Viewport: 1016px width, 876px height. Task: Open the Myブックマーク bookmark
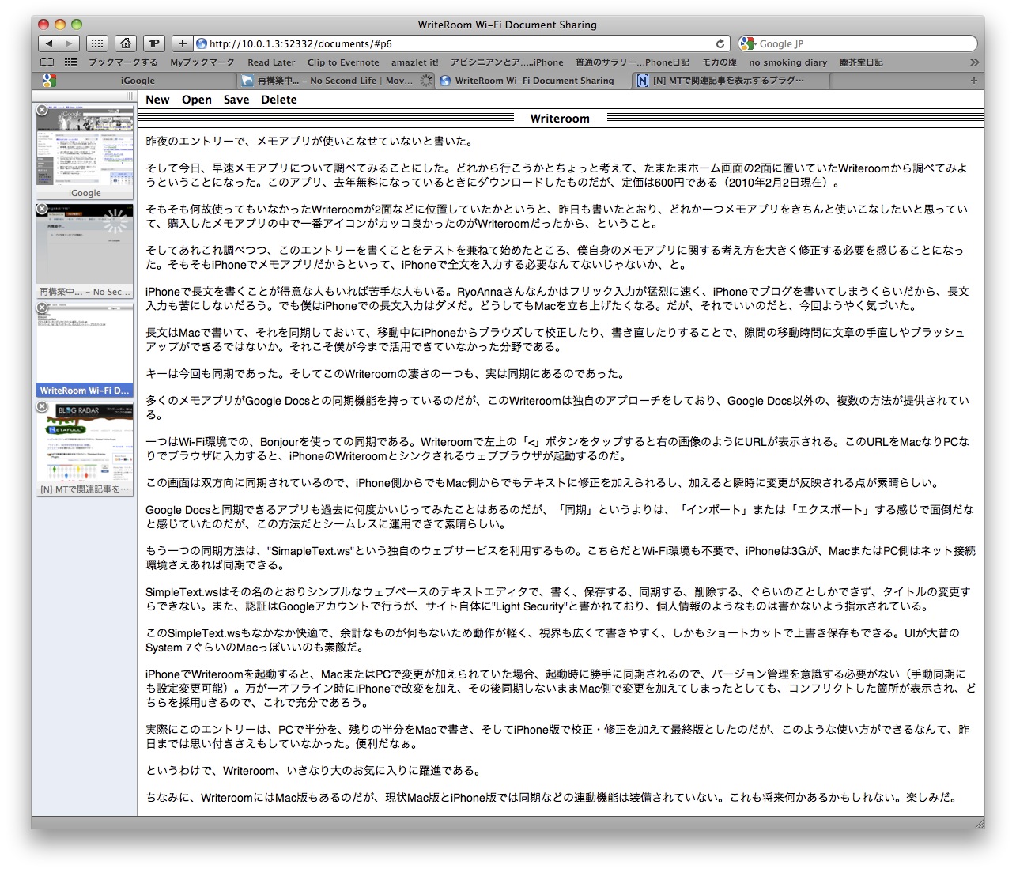coord(202,62)
